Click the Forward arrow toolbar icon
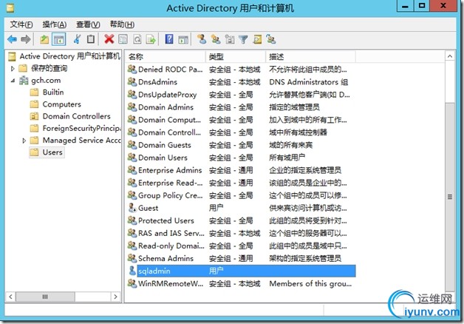Viewport: 464px width, 324px height. coord(26,39)
